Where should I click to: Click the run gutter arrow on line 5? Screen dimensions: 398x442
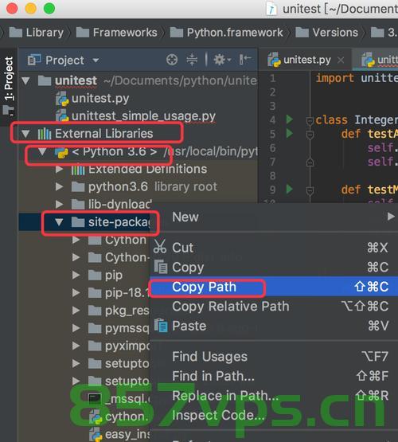[289, 133]
